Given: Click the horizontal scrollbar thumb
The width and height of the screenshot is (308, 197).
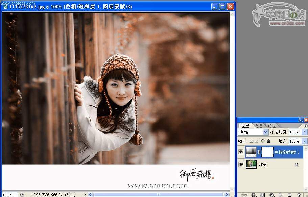Looking at the screenshot, I should [x=158, y=194].
